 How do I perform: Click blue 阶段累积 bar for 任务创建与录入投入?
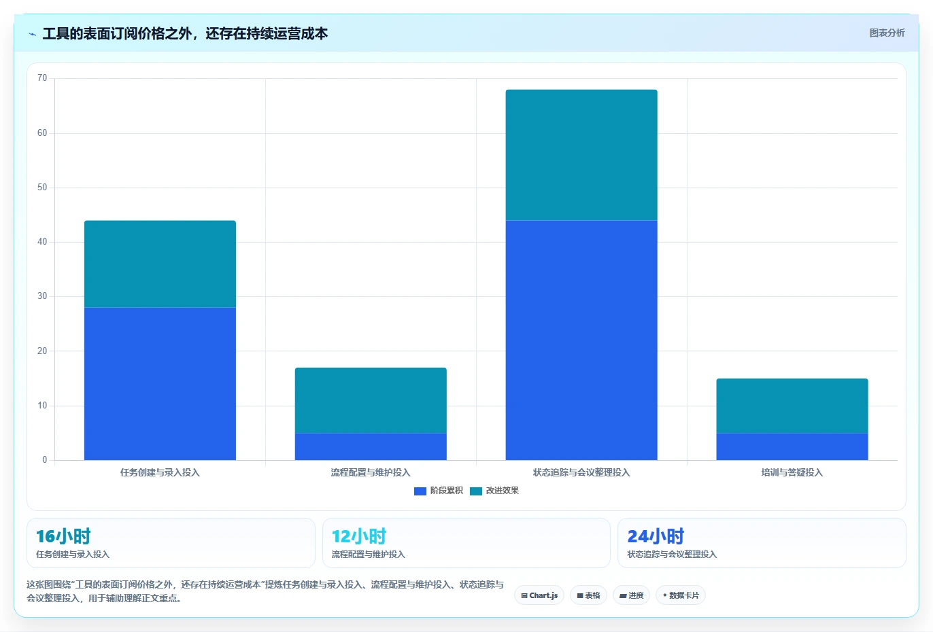(160, 384)
